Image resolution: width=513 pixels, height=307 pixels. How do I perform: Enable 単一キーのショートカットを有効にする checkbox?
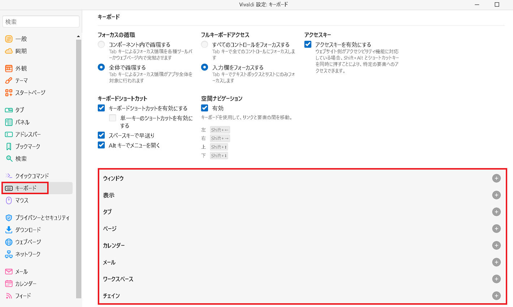(113, 118)
